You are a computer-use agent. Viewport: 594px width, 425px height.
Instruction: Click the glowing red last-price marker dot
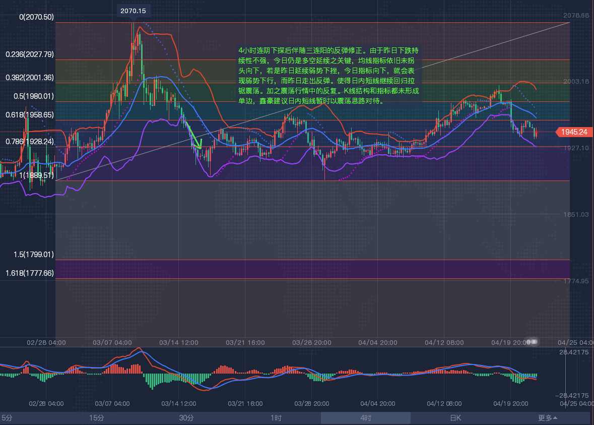tap(537, 132)
